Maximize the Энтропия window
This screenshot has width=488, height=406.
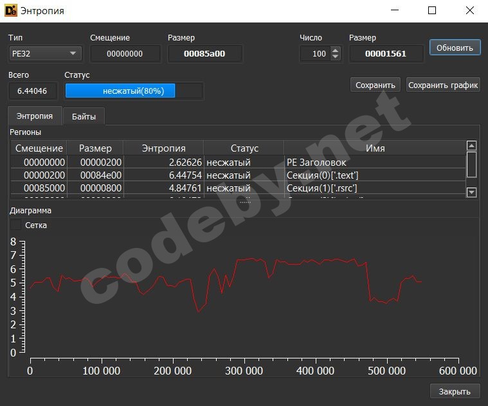point(432,10)
